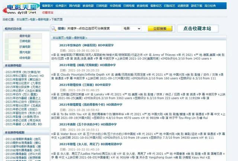
Task: Click the Army of Thieves description text
Action: (138, 57)
